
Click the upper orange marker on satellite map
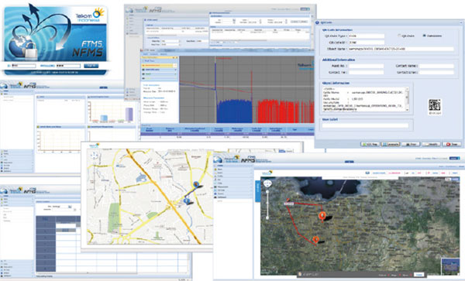coord(322,215)
